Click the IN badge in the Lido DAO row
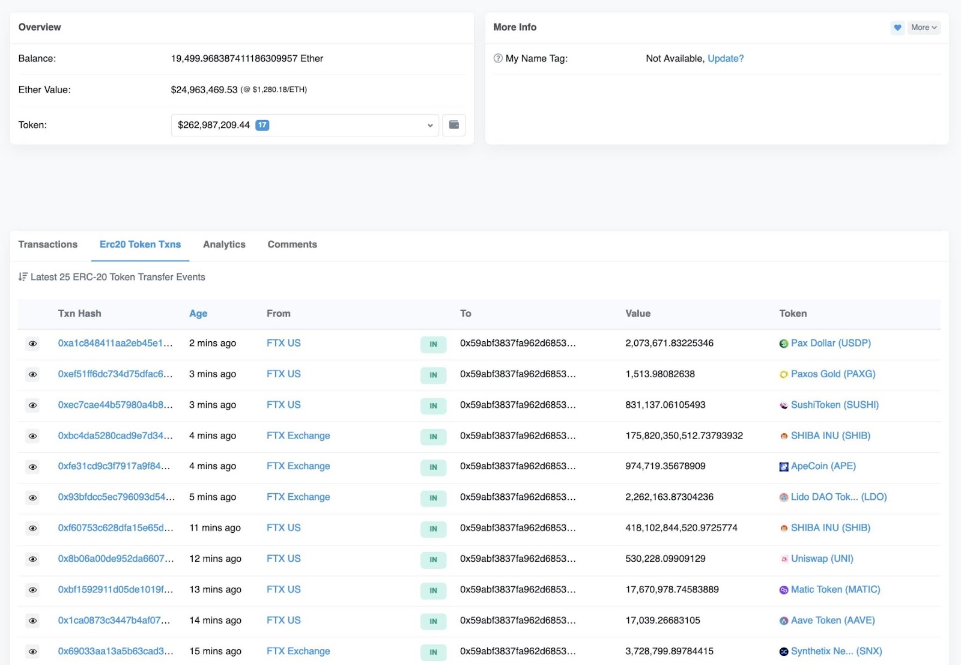 (433, 498)
